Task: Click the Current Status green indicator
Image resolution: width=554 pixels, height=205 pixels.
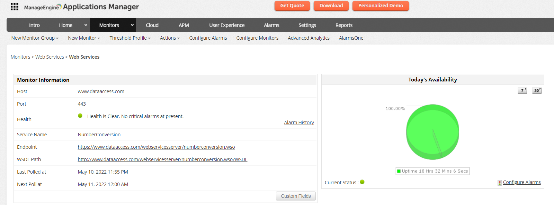Action: [x=362, y=182]
